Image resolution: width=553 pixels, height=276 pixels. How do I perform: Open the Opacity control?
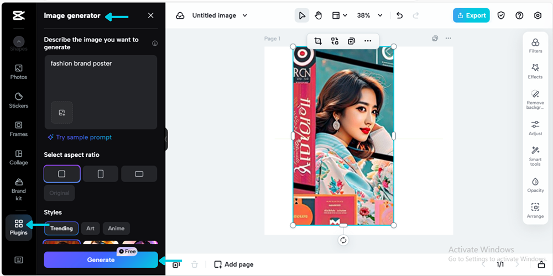[535, 185]
